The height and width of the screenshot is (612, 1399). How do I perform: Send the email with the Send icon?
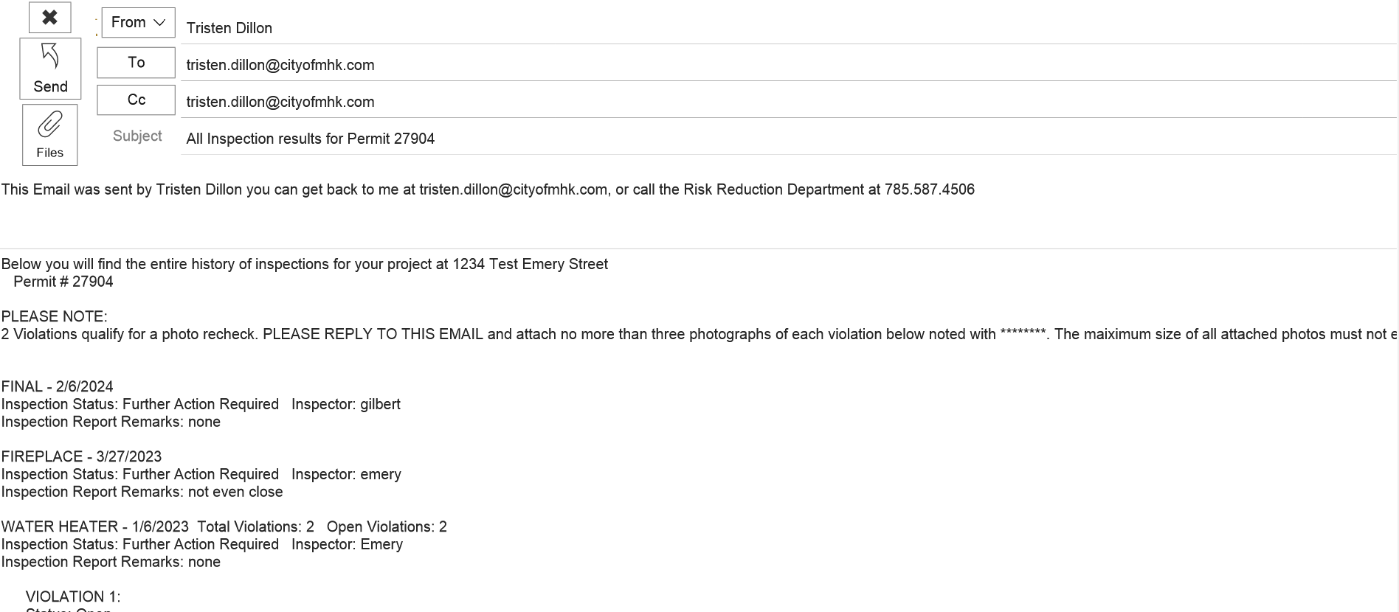tap(50, 69)
